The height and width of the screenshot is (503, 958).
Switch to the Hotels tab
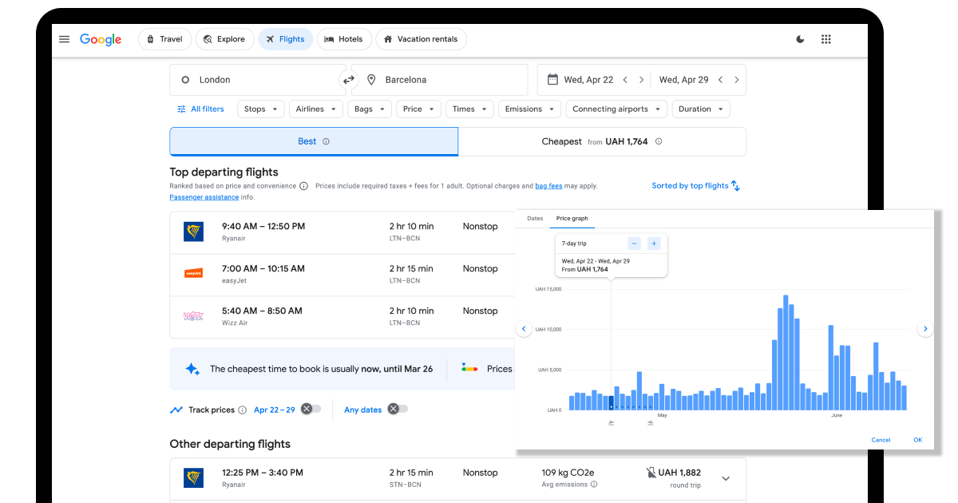tap(344, 38)
